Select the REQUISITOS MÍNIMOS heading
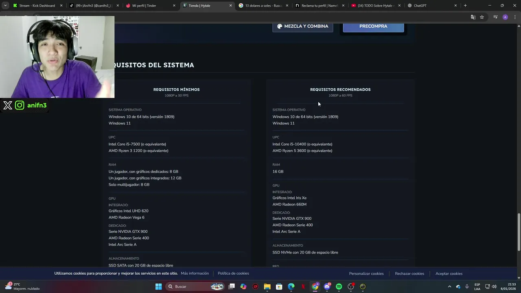This screenshot has height=293, width=521. [176, 90]
